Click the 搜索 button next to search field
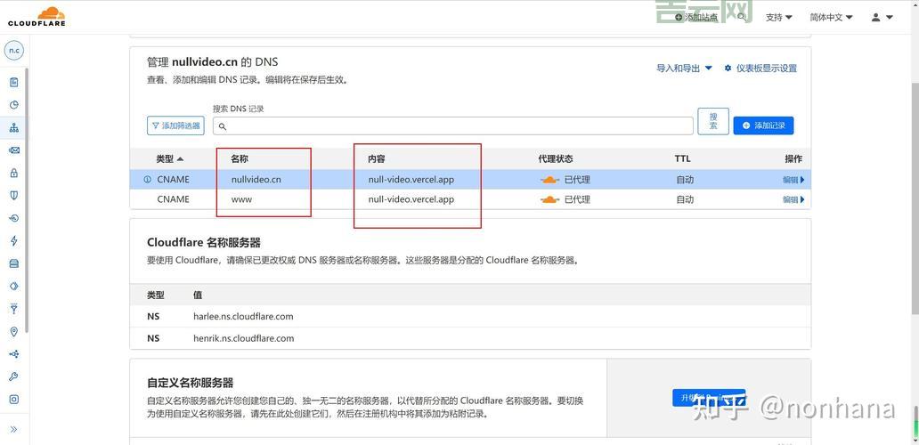Screen dimensions: 919x445 click(713, 121)
